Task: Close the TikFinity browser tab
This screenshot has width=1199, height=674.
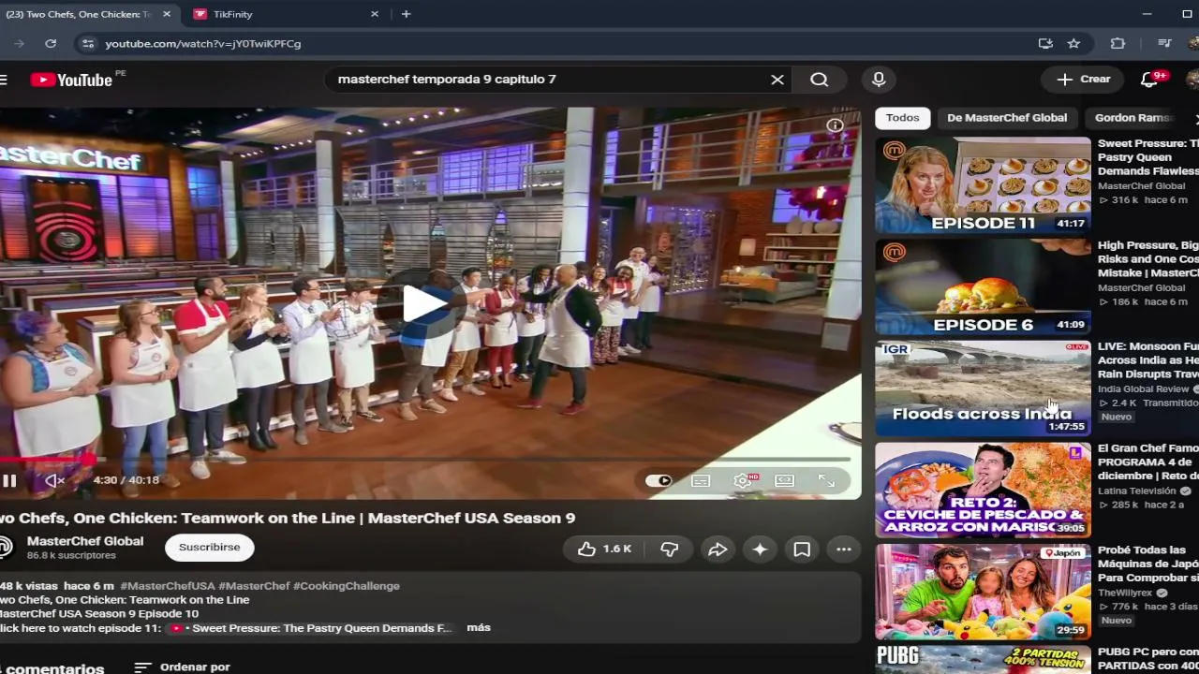Action: click(x=375, y=14)
